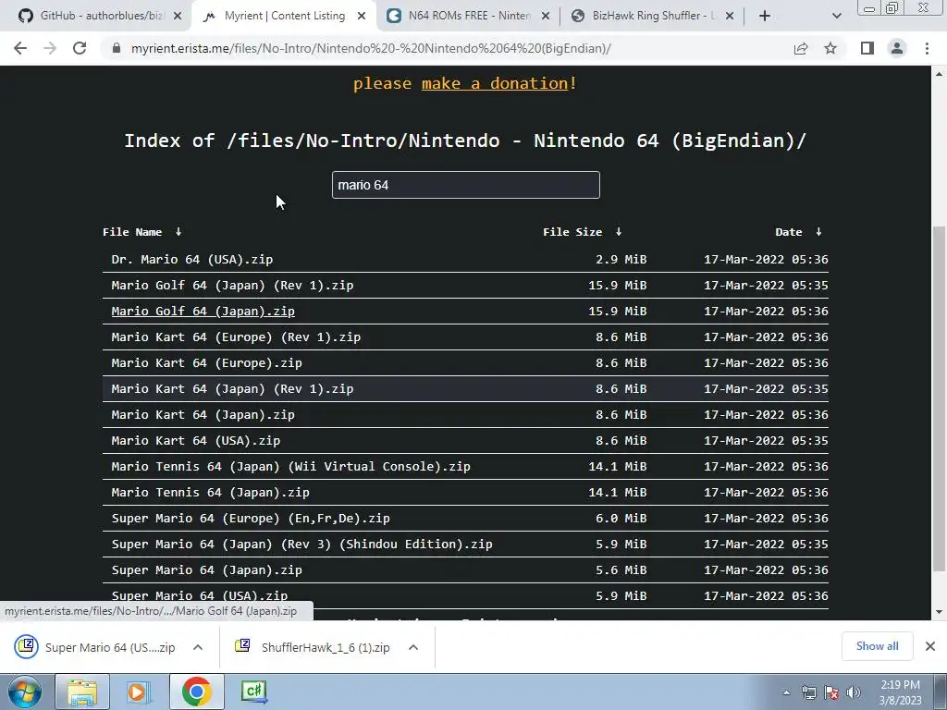This screenshot has width=947, height=710.
Task: Click the page scrollbar's down arrow
Action: point(939,612)
